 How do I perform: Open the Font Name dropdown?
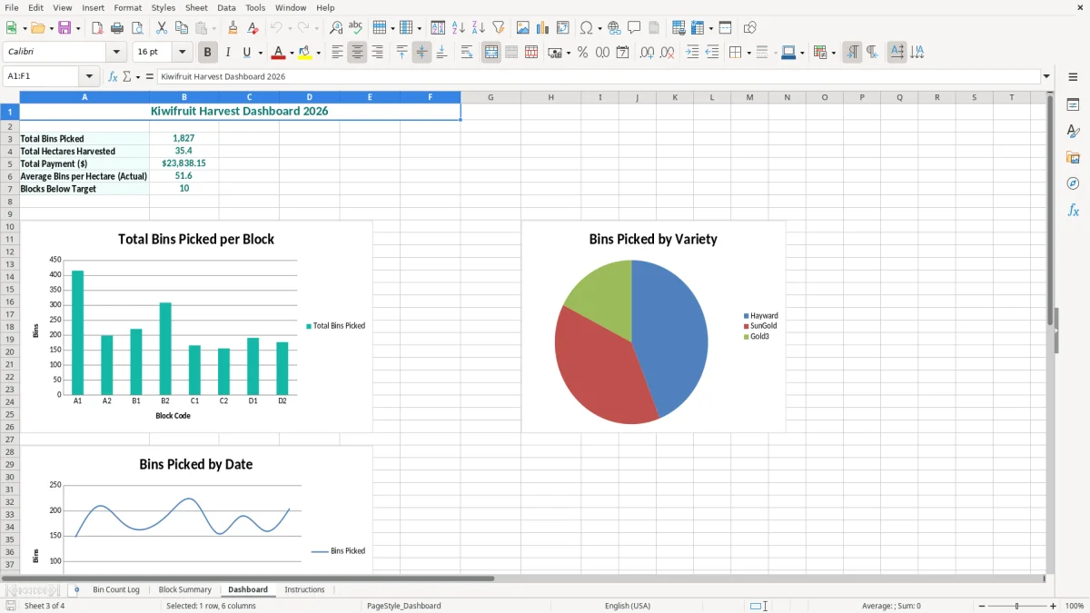115,53
